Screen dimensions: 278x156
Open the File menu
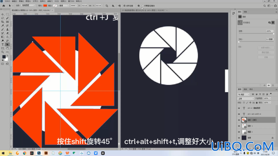point(7,1)
